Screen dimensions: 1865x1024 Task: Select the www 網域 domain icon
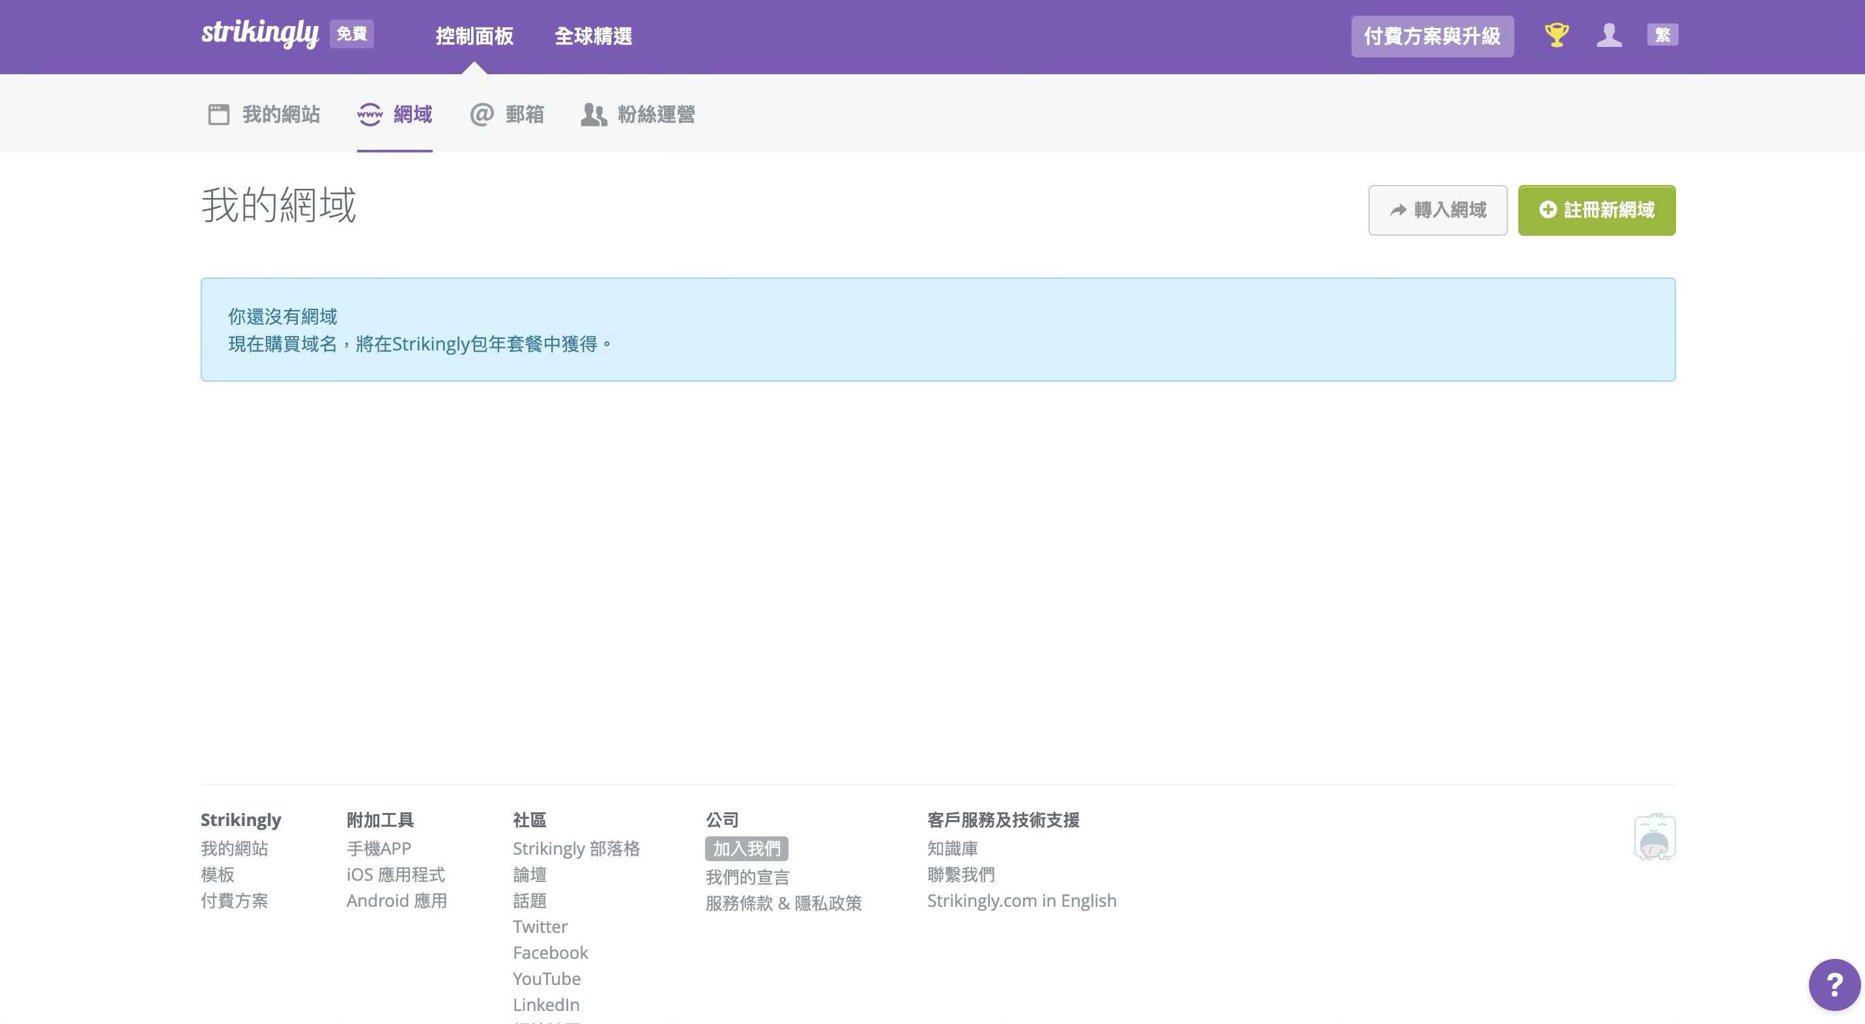pyautogui.click(x=371, y=115)
